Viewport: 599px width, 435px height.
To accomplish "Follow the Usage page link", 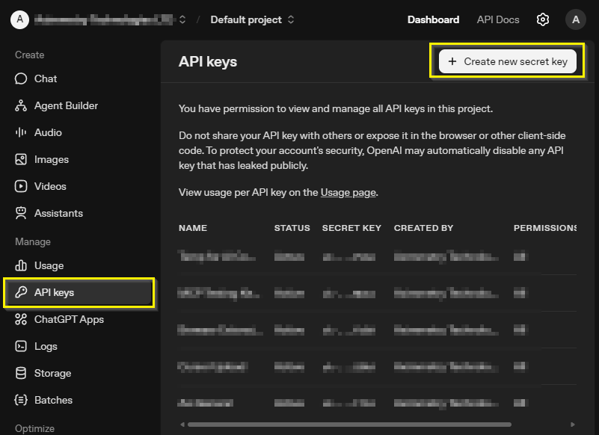I will pos(348,192).
